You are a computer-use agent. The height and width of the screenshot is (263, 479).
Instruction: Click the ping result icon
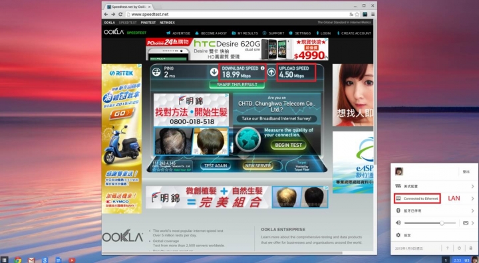coord(156,72)
